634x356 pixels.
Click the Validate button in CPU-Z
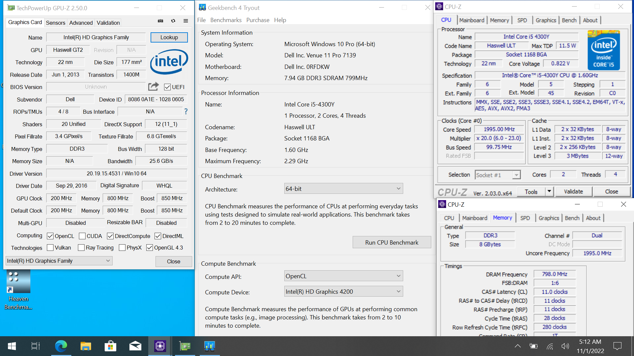click(x=573, y=191)
